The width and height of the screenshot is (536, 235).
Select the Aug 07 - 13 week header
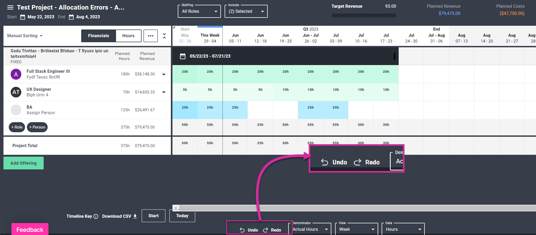[461, 38]
